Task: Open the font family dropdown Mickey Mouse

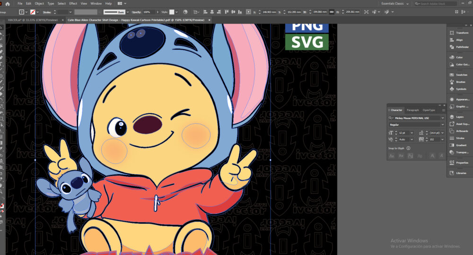Action: pos(416,118)
